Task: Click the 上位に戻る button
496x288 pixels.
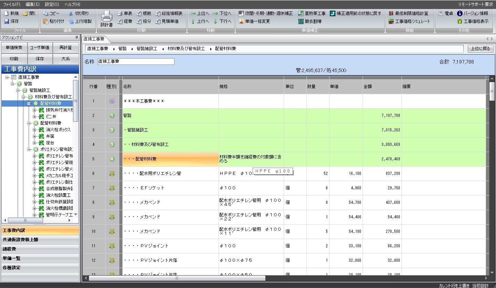Action: pyautogui.click(x=480, y=49)
